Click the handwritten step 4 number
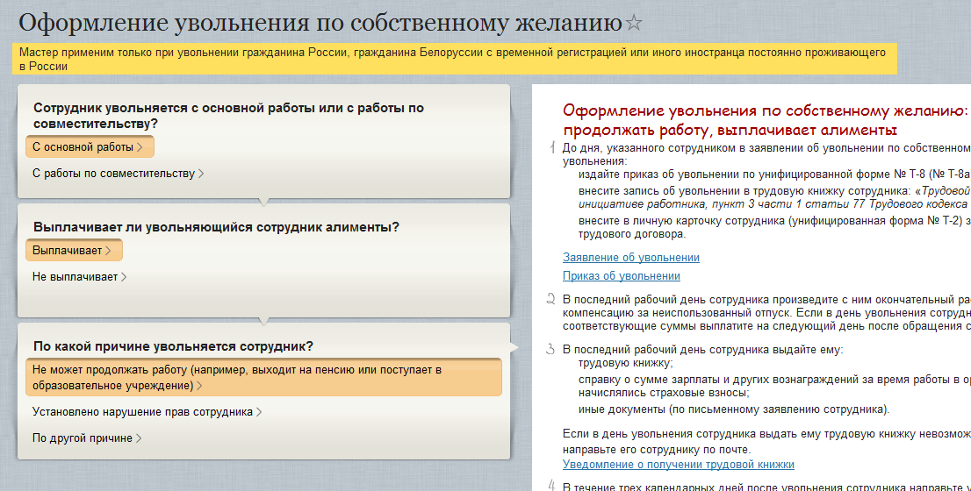The image size is (971, 491). (x=551, y=485)
